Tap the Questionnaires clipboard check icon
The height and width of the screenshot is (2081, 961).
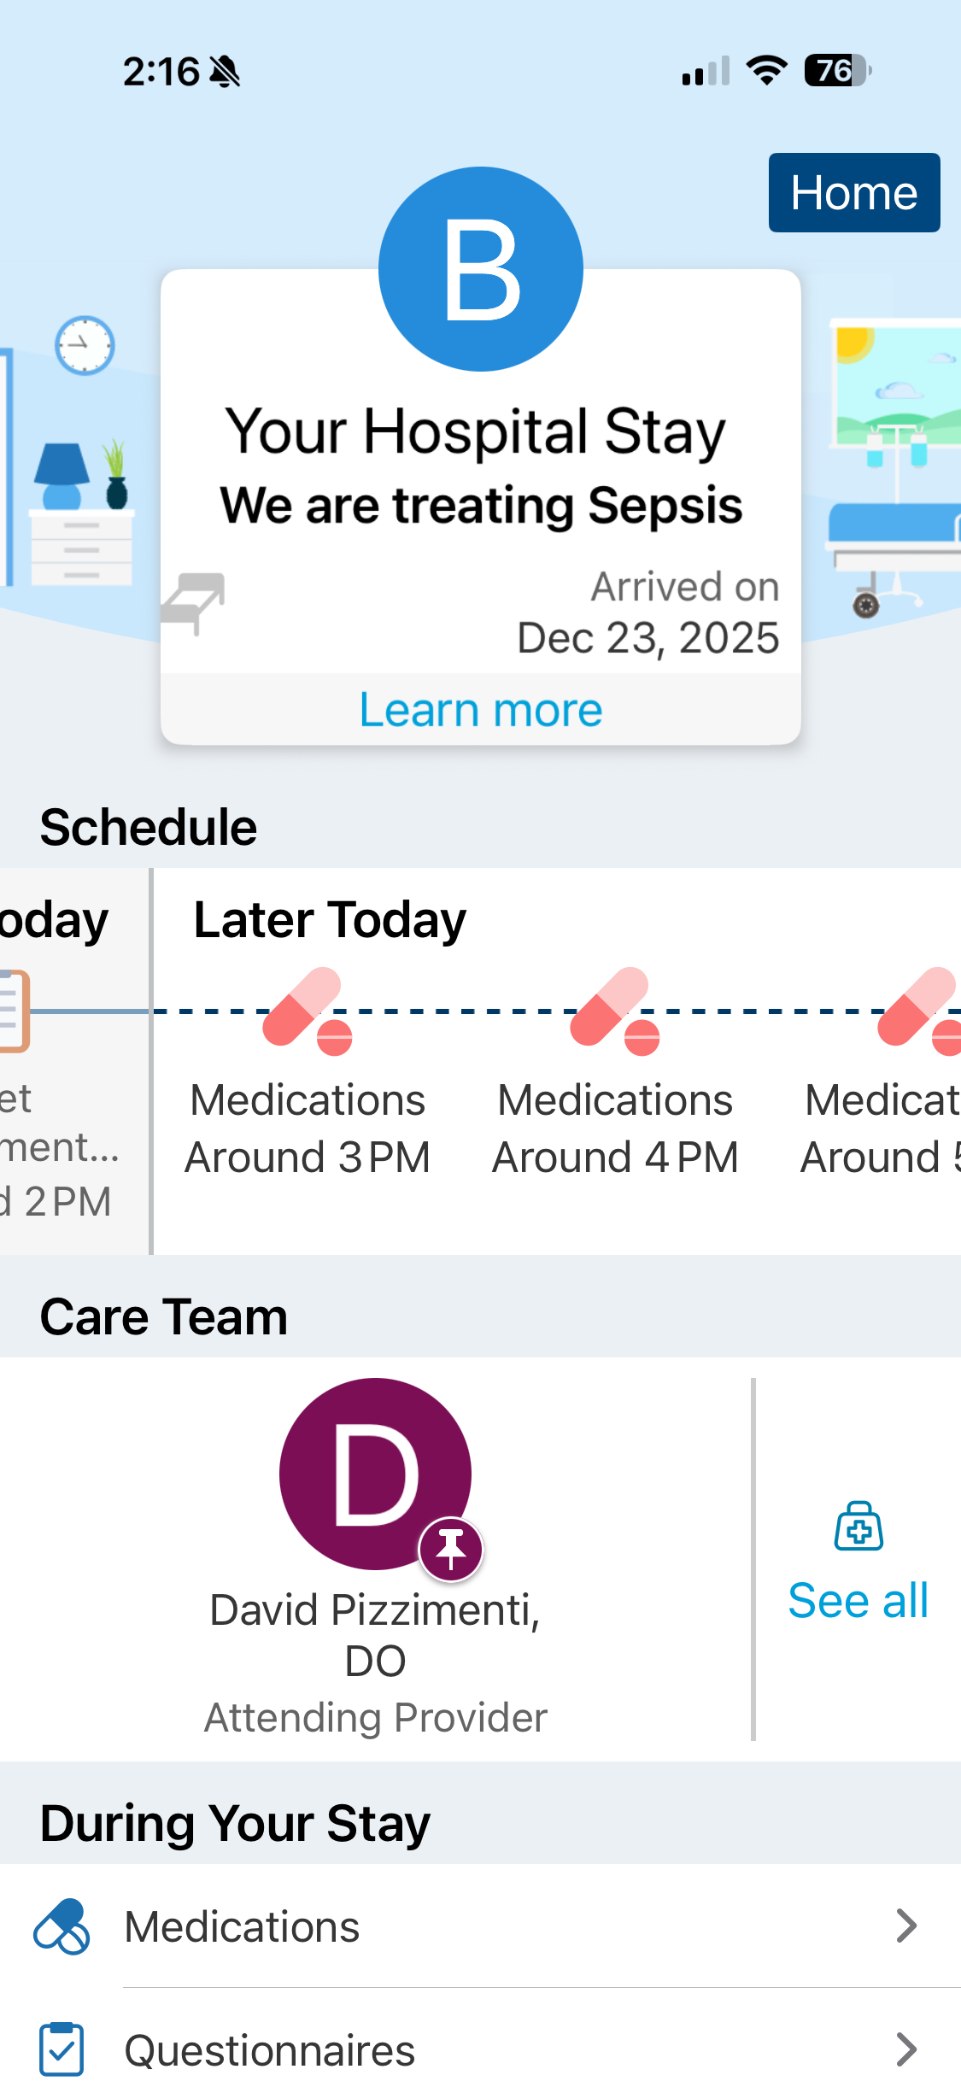[x=62, y=2049]
